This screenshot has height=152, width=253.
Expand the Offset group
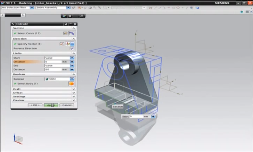click(74, 93)
